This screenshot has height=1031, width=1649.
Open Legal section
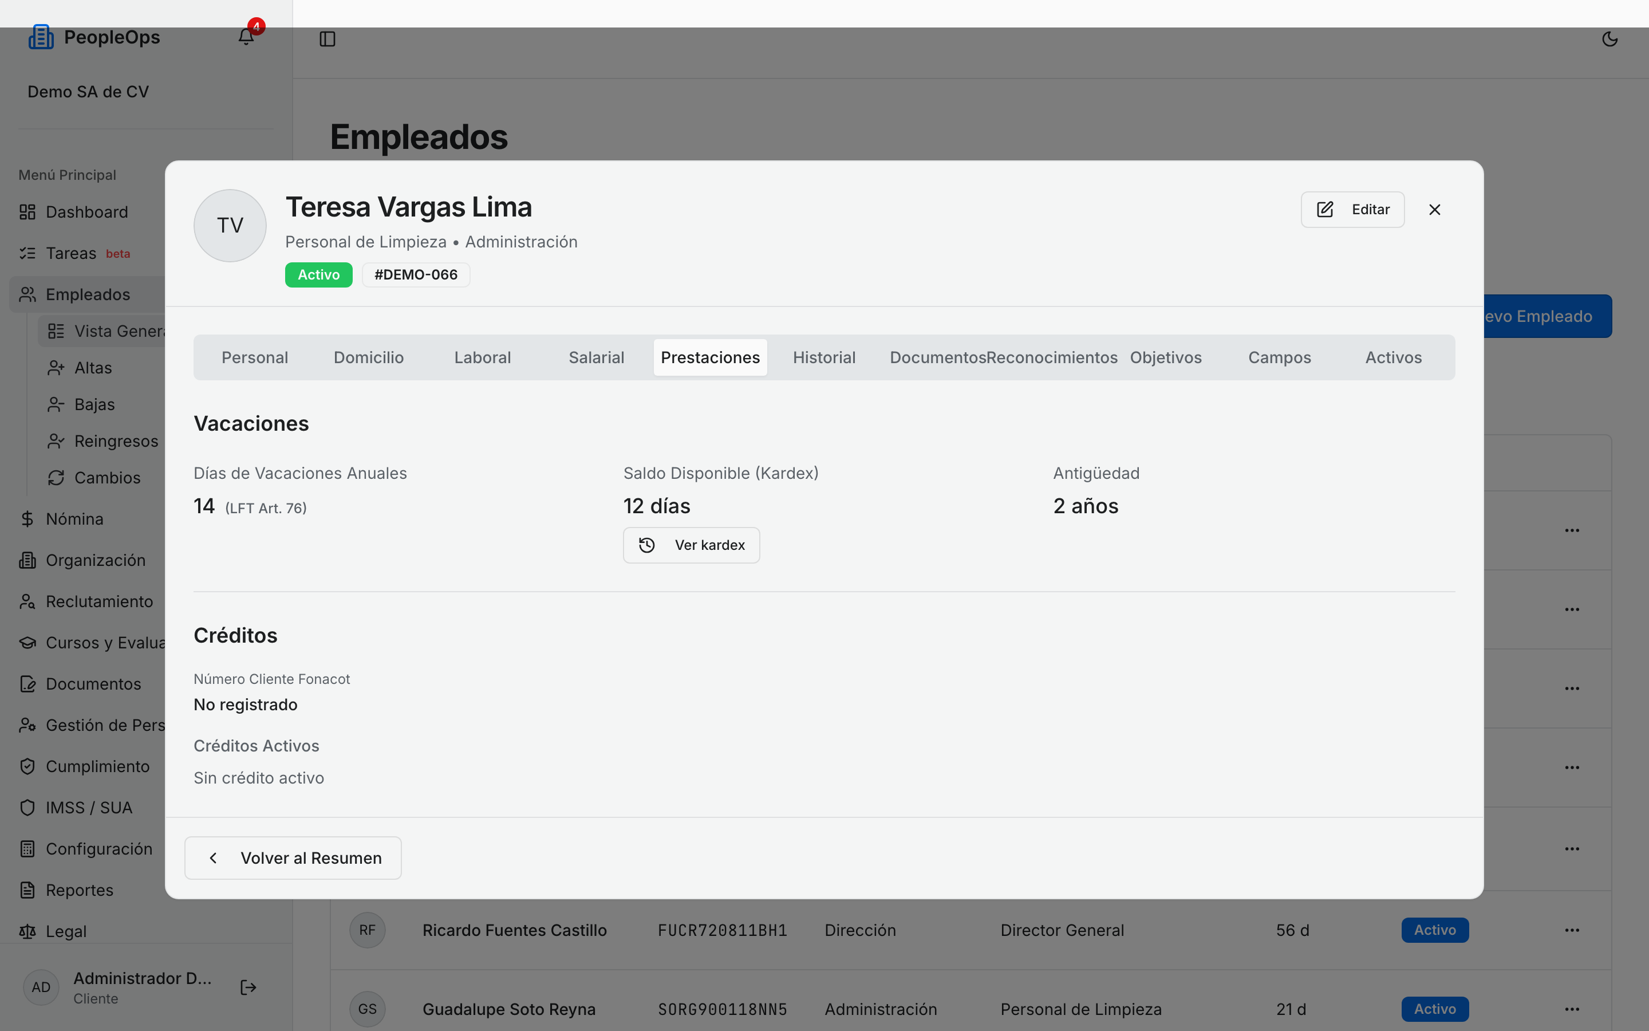point(86,931)
